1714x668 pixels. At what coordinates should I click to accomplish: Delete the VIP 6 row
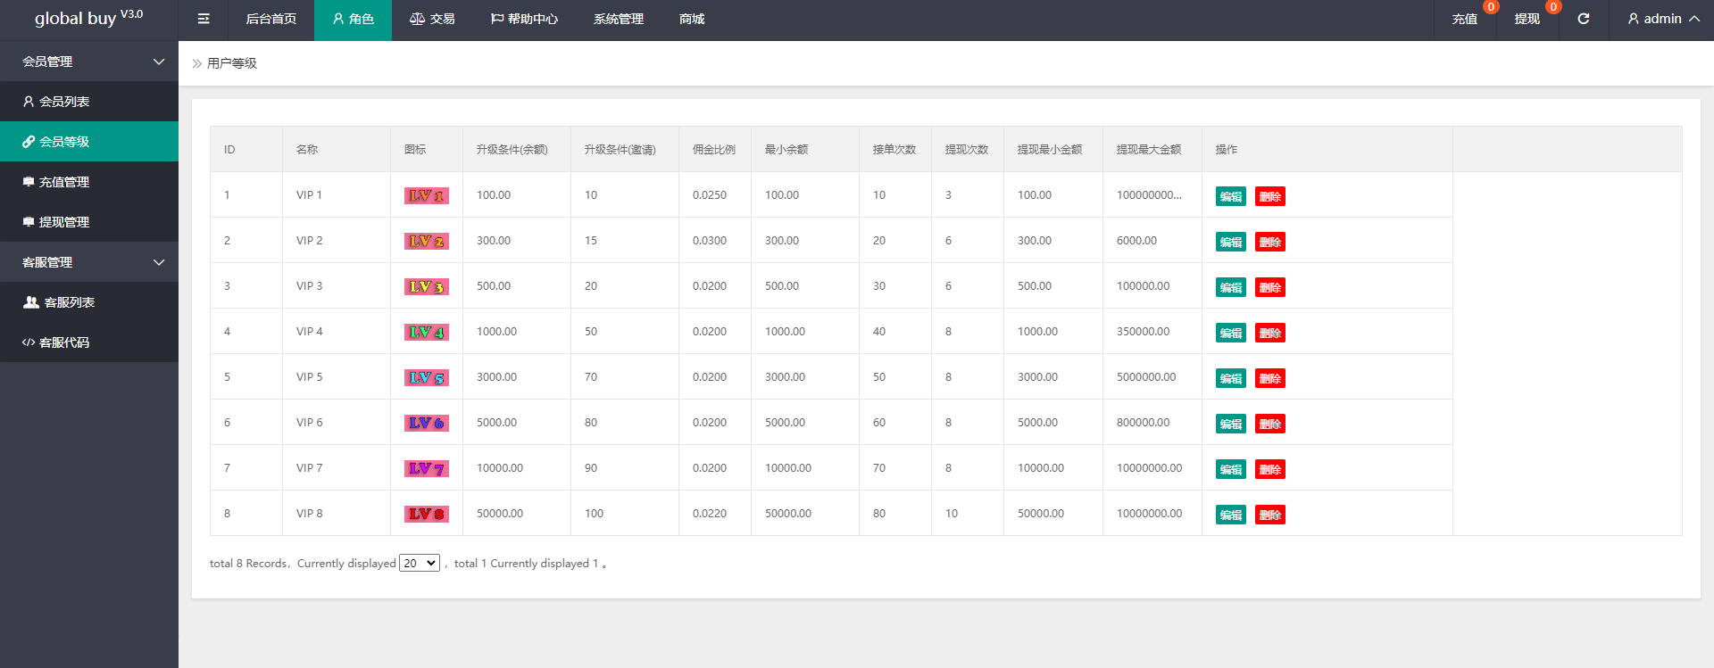click(x=1270, y=424)
